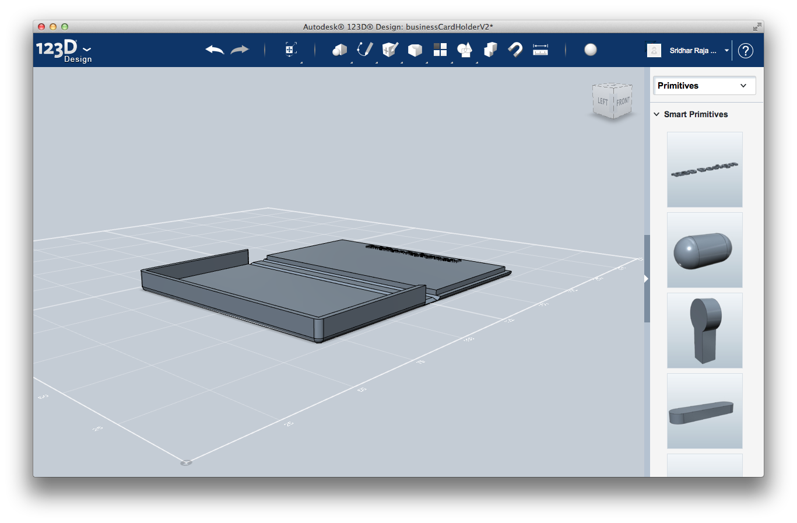
Task: Select the Modify tool
Action: pyautogui.click(x=415, y=50)
